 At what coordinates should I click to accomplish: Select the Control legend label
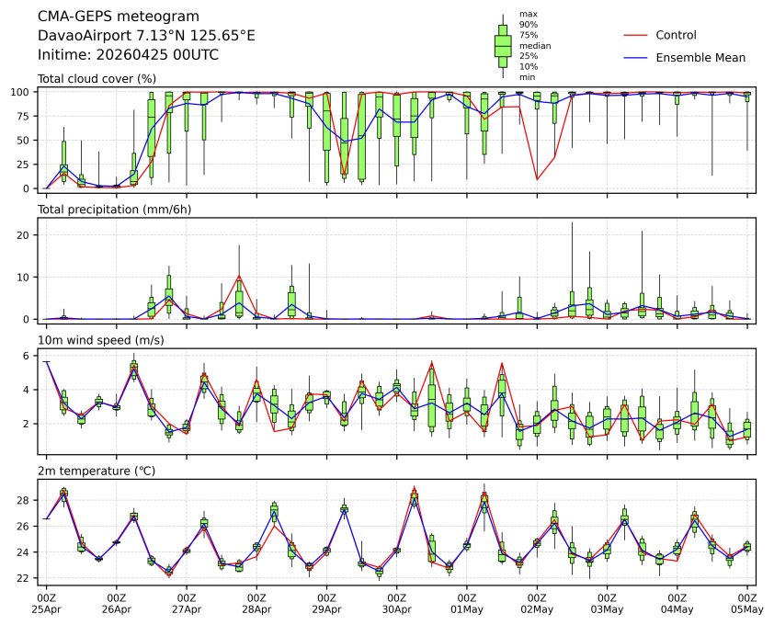(x=676, y=35)
